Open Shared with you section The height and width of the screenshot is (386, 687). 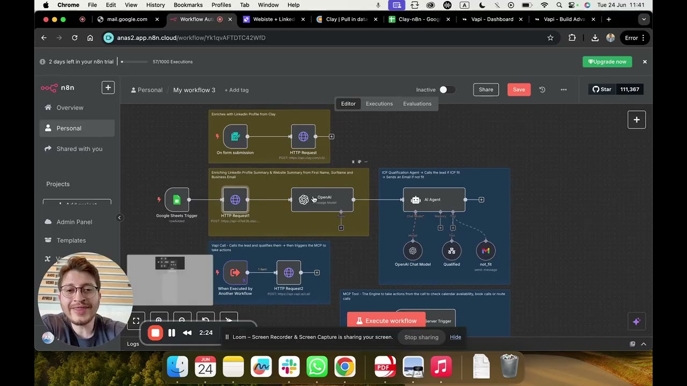click(77, 149)
